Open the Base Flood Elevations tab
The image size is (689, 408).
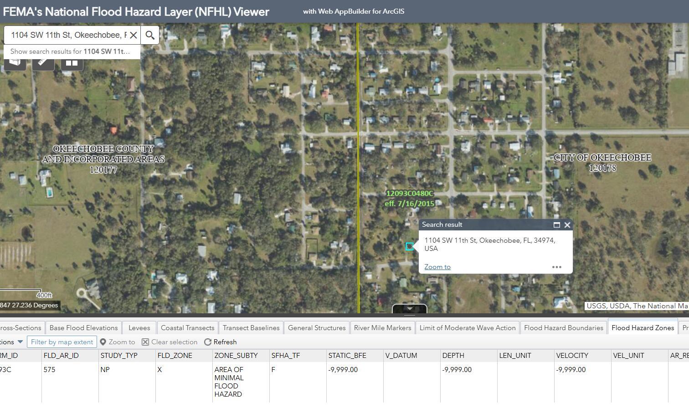83,327
